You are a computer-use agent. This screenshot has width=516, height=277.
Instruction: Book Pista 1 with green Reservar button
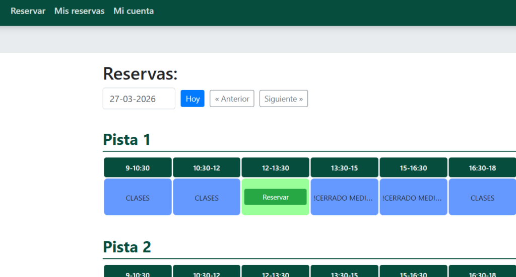275,197
